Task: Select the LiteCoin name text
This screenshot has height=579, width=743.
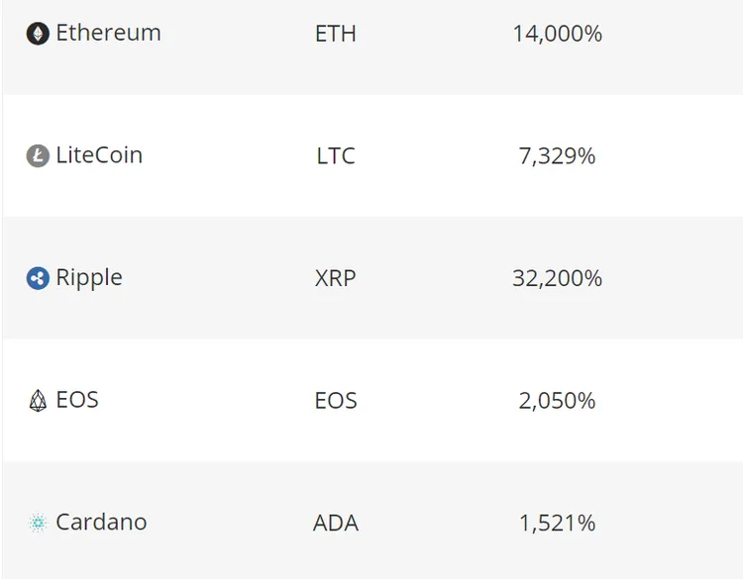Action: tap(99, 155)
